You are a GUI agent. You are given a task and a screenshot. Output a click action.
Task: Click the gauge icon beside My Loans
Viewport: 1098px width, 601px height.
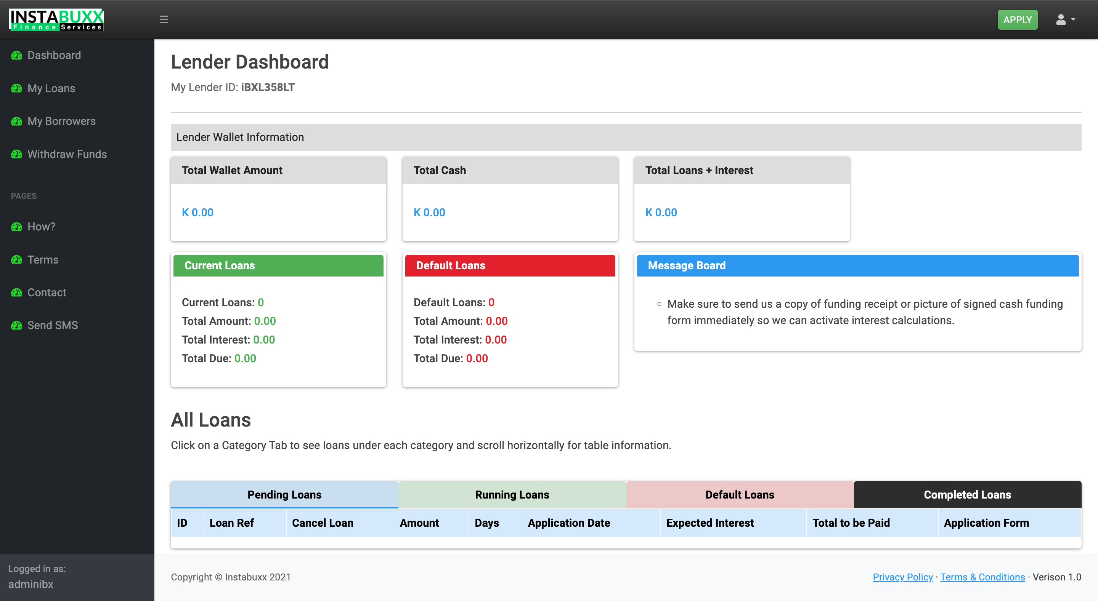(x=17, y=88)
